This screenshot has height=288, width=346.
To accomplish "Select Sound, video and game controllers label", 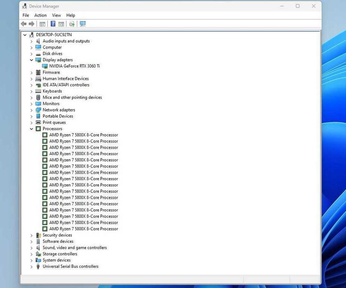I will (x=74, y=248).
